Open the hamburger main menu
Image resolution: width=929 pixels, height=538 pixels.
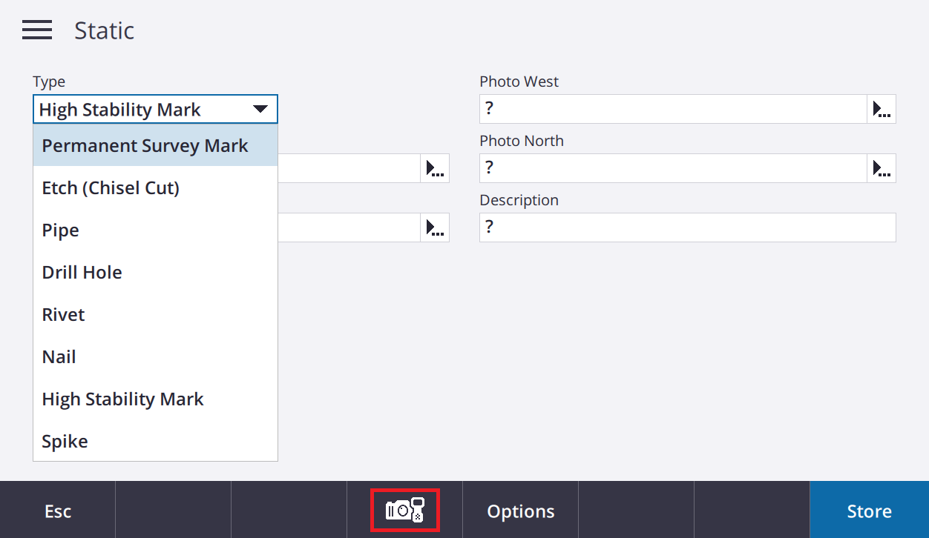click(x=37, y=30)
